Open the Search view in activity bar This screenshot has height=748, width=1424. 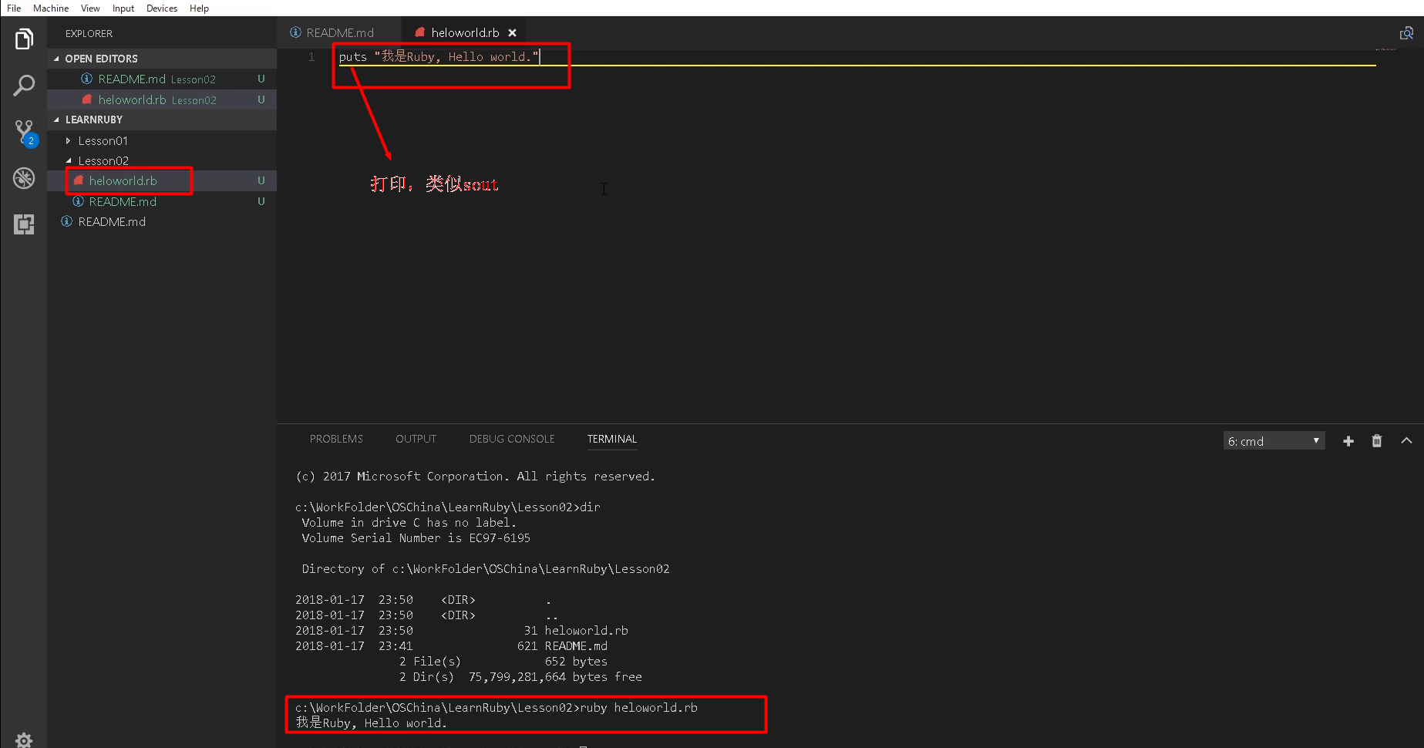tap(24, 86)
